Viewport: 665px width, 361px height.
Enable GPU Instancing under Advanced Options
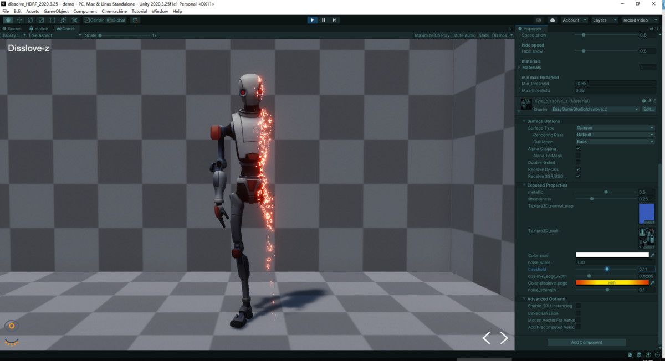579,306
